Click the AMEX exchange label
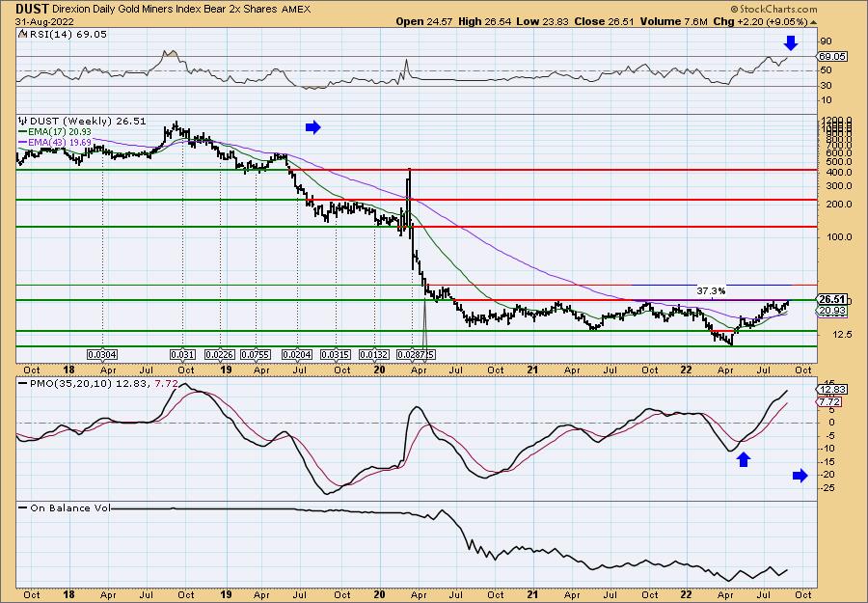This screenshot has width=868, height=603. pos(297,10)
